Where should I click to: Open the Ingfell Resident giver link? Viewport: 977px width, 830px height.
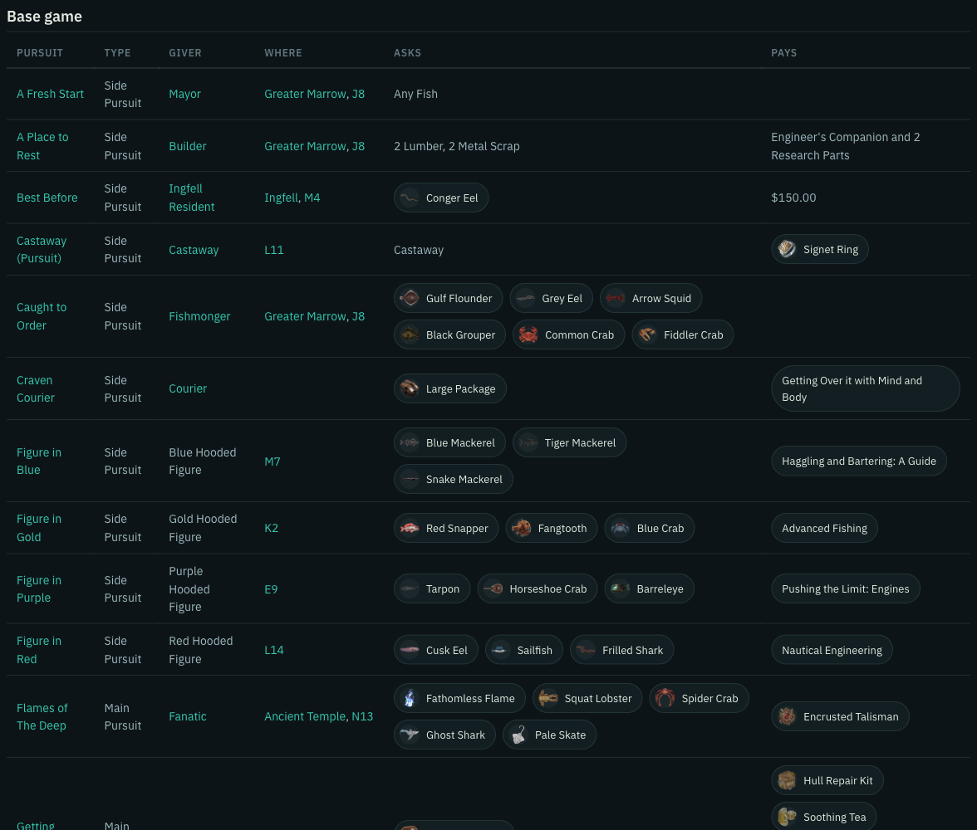point(192,198)
